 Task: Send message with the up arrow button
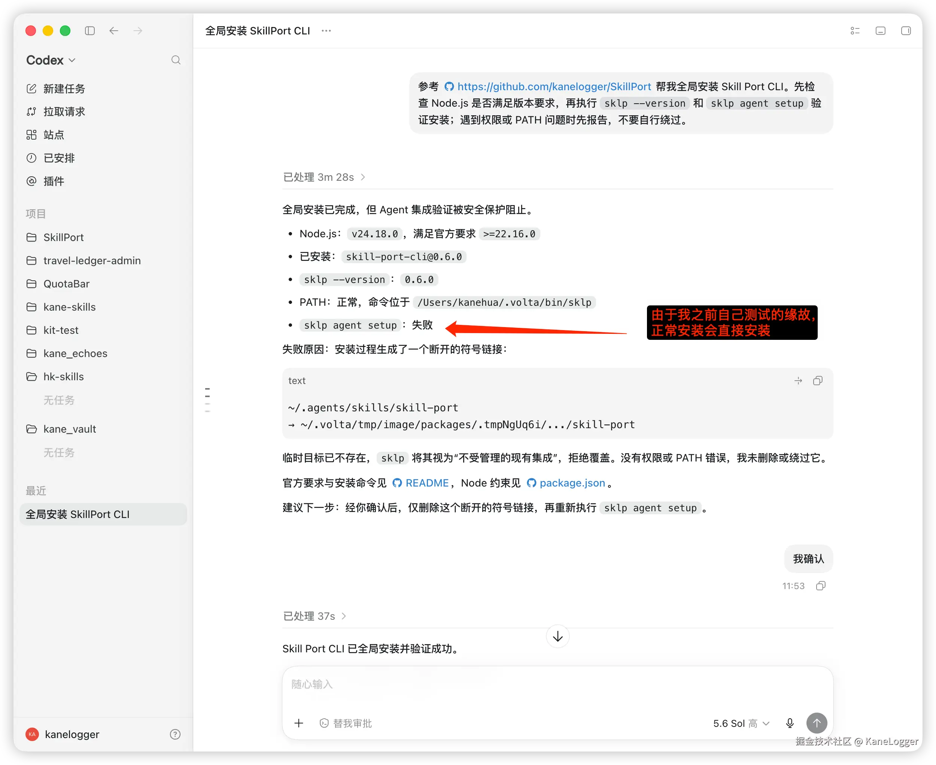click(817, 723)
